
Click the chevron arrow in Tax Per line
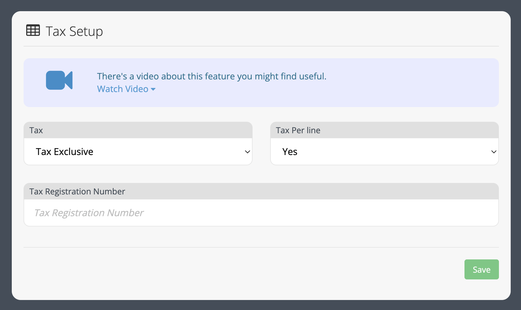pyautogui.click(x=494, y=152)
